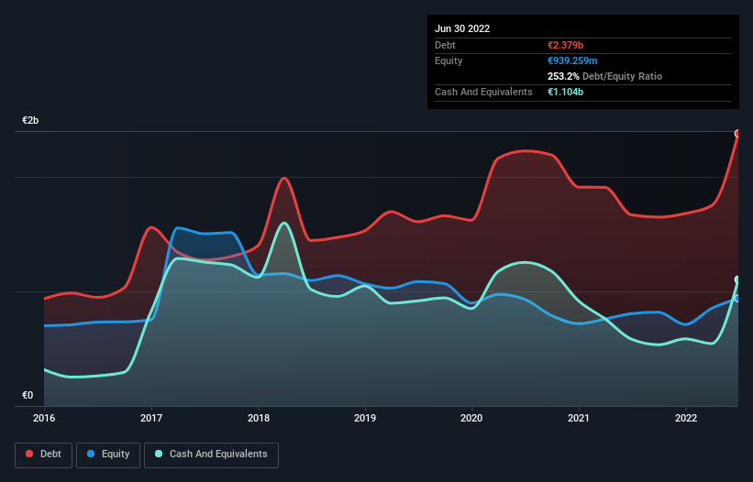The height and width of the screenshot is (482, 753).
Task: Toggle the Equity series legend button
Action: click(x=108, y=455)
